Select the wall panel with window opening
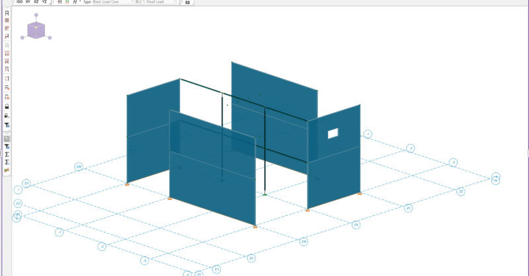 [344, 158]
